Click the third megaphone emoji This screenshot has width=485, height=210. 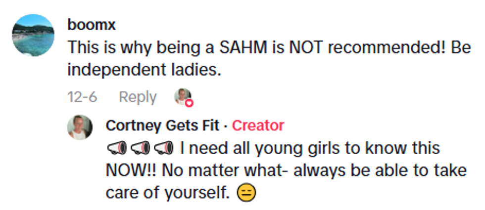pos(164,148)
